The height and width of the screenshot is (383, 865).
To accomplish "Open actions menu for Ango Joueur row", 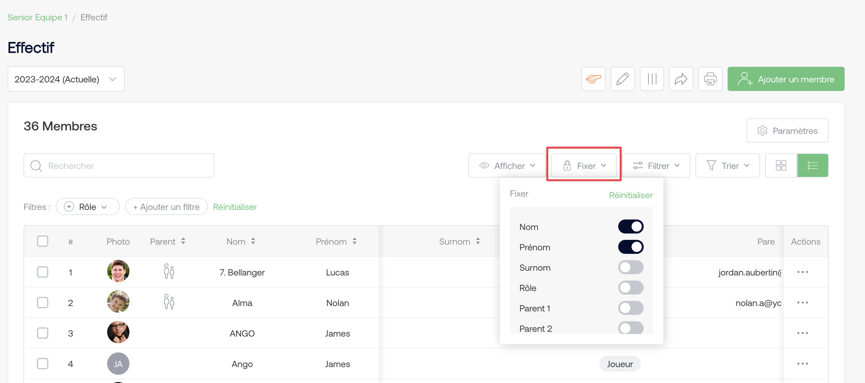I will pyautogui.click(x=802, y=364).
